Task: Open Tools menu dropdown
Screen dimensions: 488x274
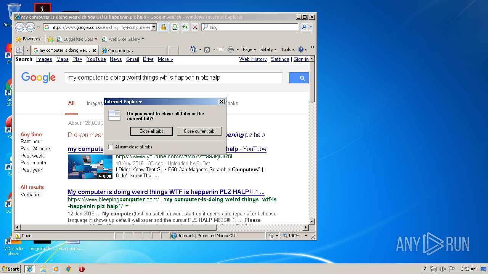Action: [288, 49]
